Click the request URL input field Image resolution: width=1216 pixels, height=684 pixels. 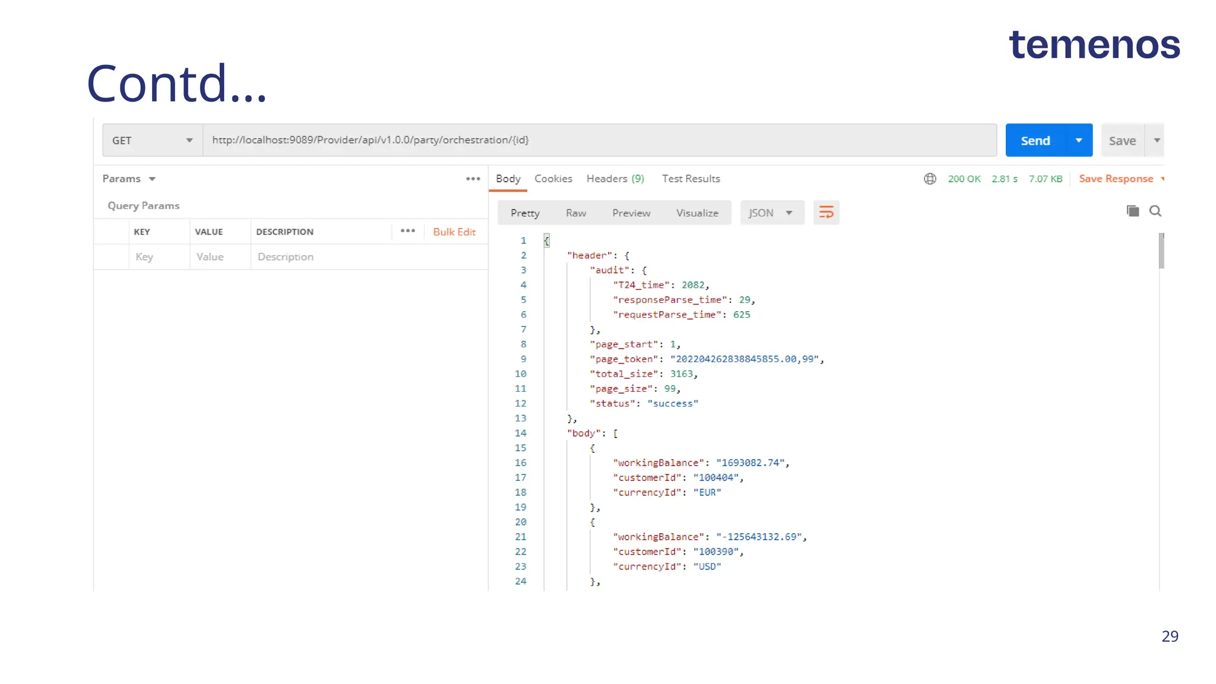point(598,141)
